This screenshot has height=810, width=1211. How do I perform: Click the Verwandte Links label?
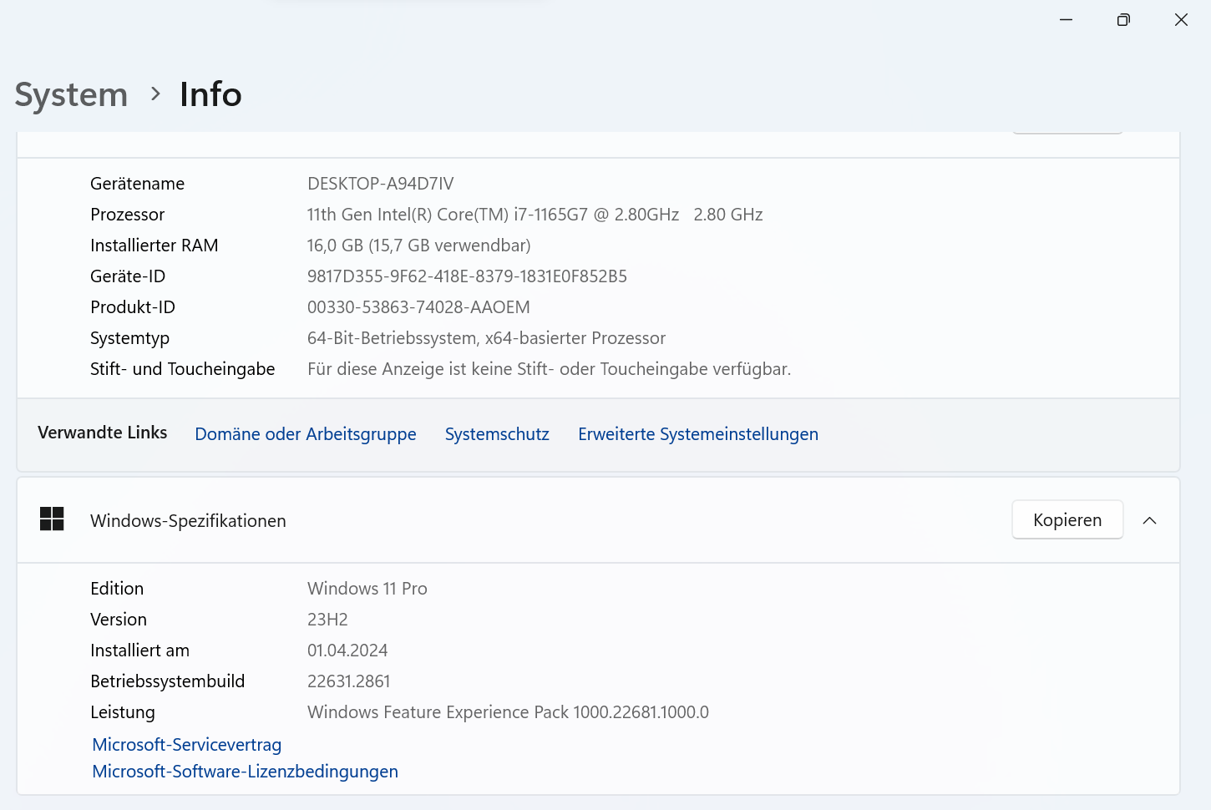[x=103, y=433]
